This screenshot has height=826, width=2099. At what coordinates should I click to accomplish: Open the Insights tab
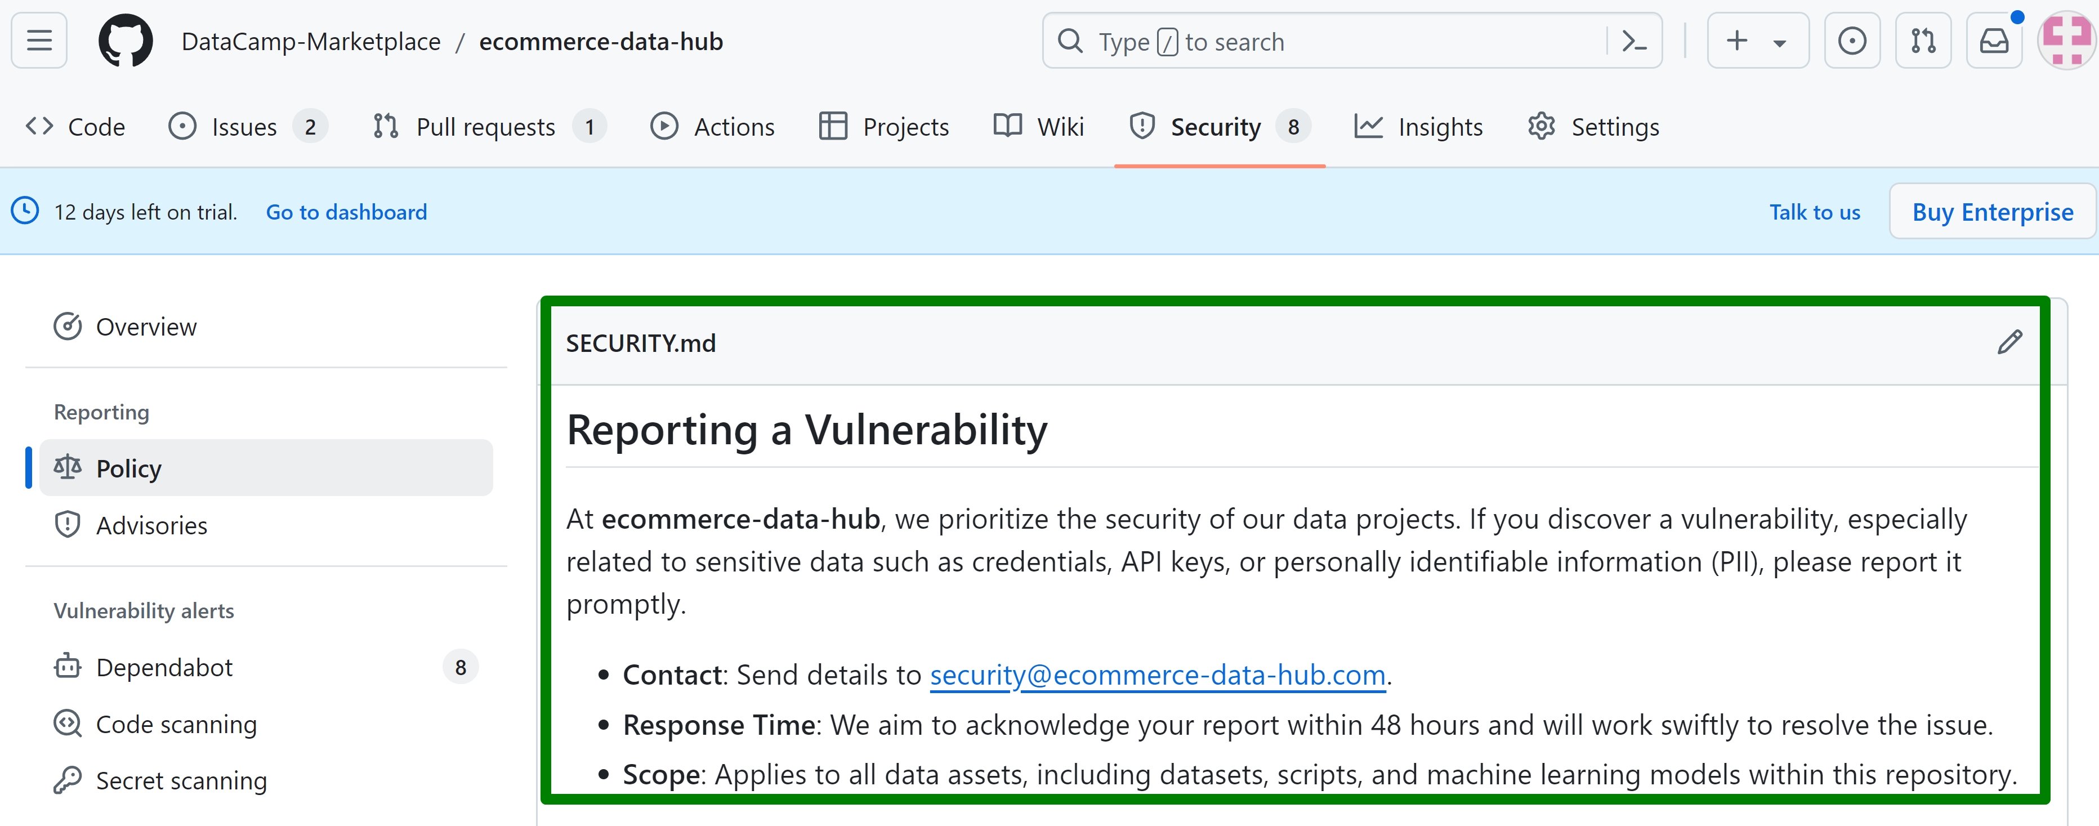1419,127
